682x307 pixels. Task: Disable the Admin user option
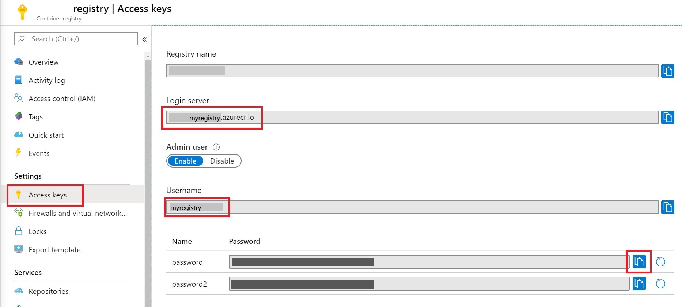(222, 161)
